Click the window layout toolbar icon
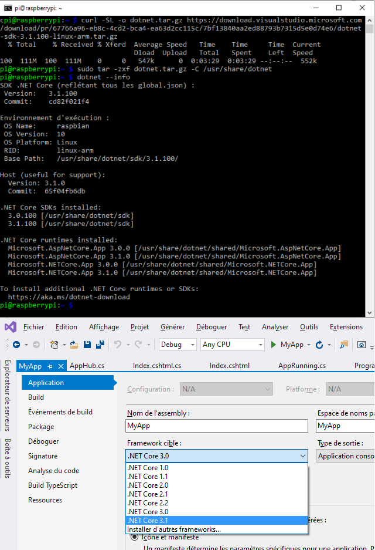Viewport: 375px width, 550px height. (x=362, y=345)
